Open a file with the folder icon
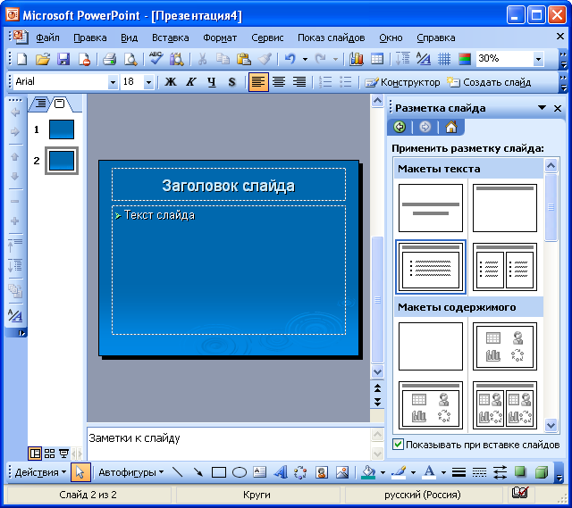 (x=43, y=59)
